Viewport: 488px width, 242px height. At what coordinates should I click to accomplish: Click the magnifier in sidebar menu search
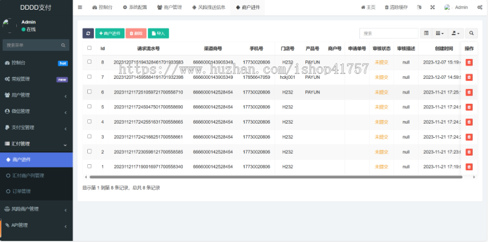tap(63, 45)
